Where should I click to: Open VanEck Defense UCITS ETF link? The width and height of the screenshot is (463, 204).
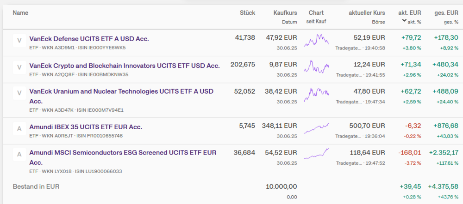pyautogui.click(x=89, y=39)
